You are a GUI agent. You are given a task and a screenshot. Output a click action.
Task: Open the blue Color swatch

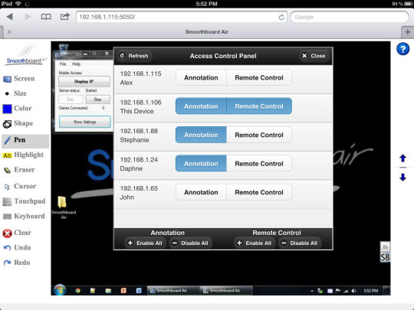(x=7, y=109)
